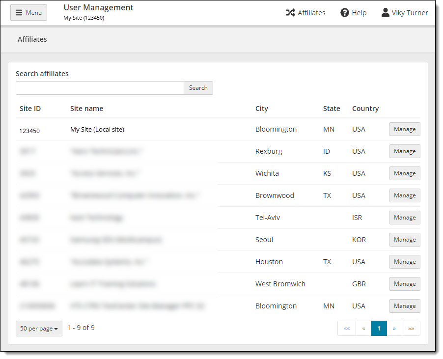
Task: Go to the next page arrow
Action: tap(395, 328)
